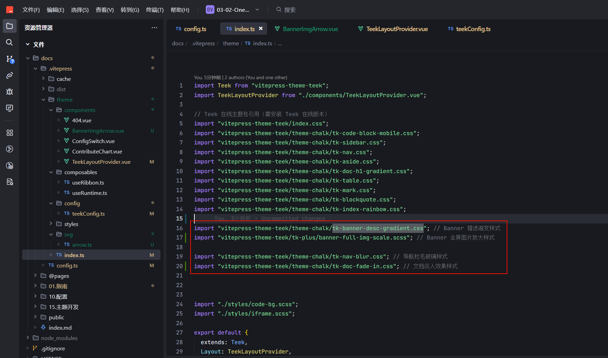Open the Search magnifier in activity bar
The image size is (608, 358).
[x=10, y=42]
